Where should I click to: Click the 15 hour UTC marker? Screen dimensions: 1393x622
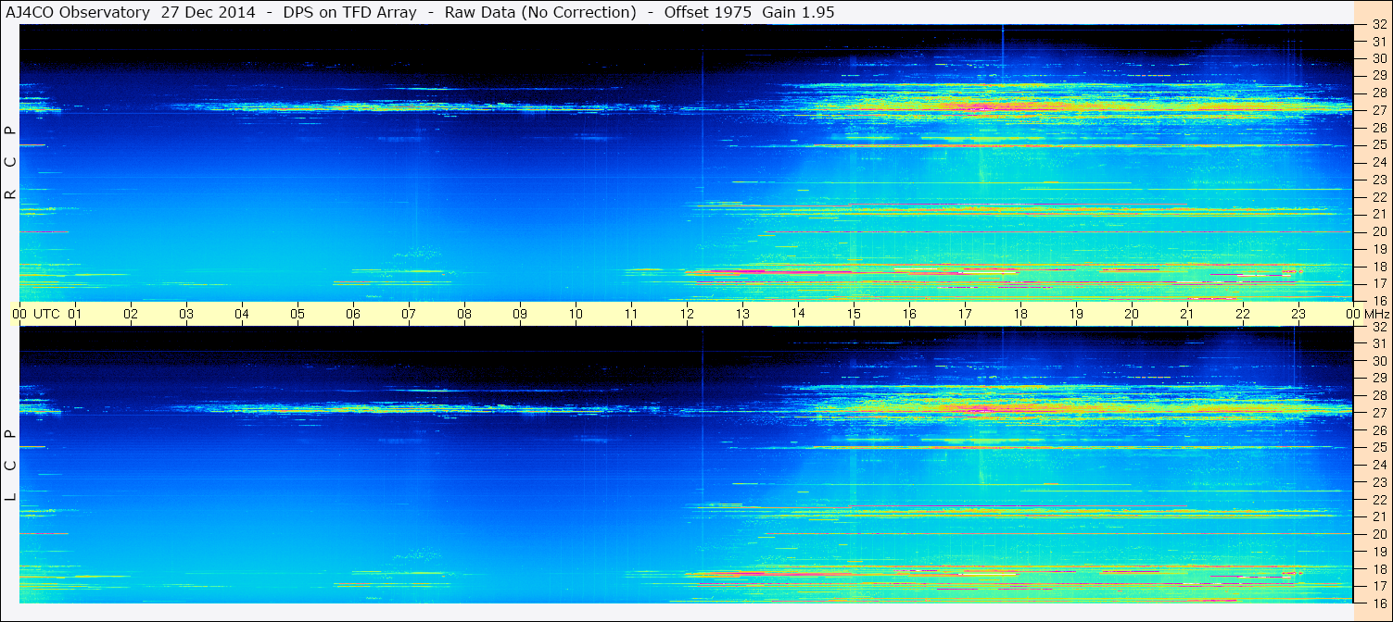pyautogui.click(x=854, y=314)
